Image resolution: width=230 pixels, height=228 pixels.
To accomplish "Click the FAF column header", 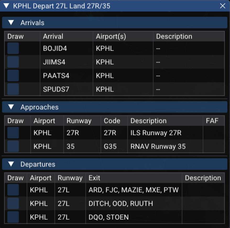I will (212, 121).
